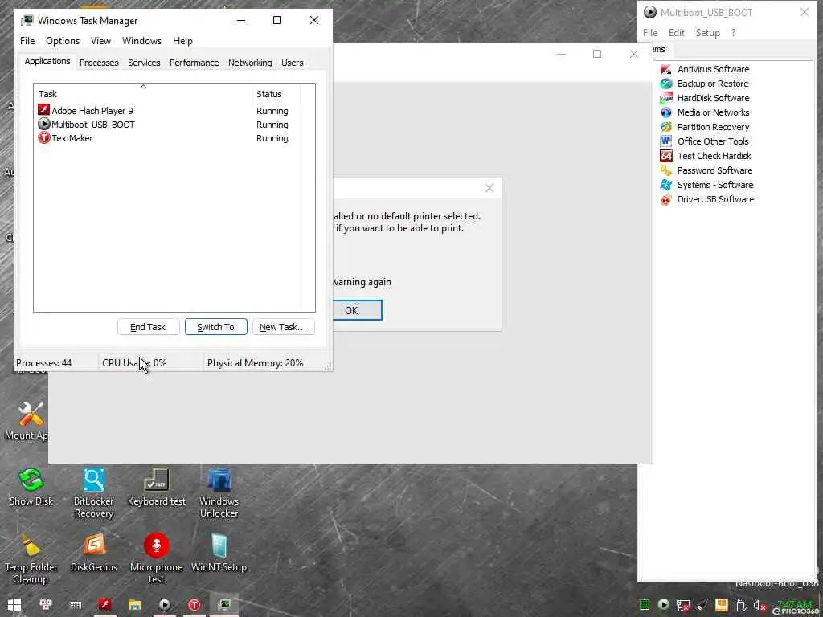Switch to the Networking tab
Screen dimensions: 823x617
point(250,63)
